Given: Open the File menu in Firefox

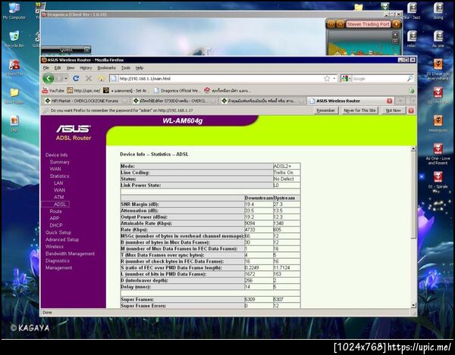Looking at the screenshot, I should [45, 68].
